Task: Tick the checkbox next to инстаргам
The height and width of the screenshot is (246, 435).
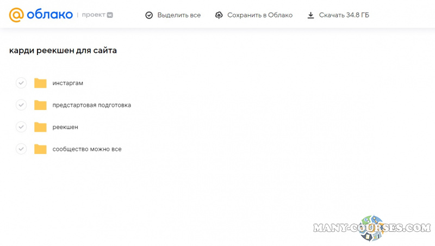Action: tap(21, 83)
